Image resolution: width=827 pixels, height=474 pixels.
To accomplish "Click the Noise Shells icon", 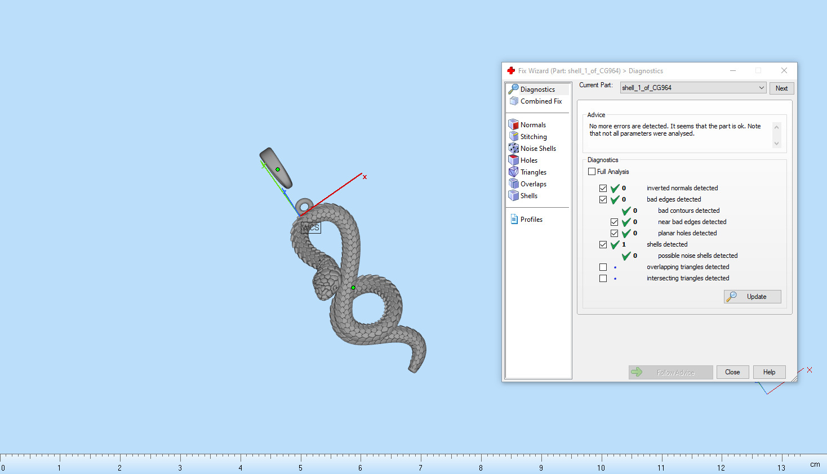I will 513,148.
